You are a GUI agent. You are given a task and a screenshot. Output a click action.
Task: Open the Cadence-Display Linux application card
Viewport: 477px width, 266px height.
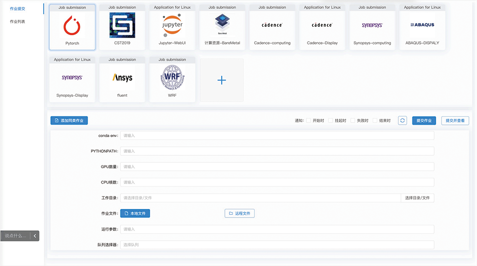tap(322, 27)
